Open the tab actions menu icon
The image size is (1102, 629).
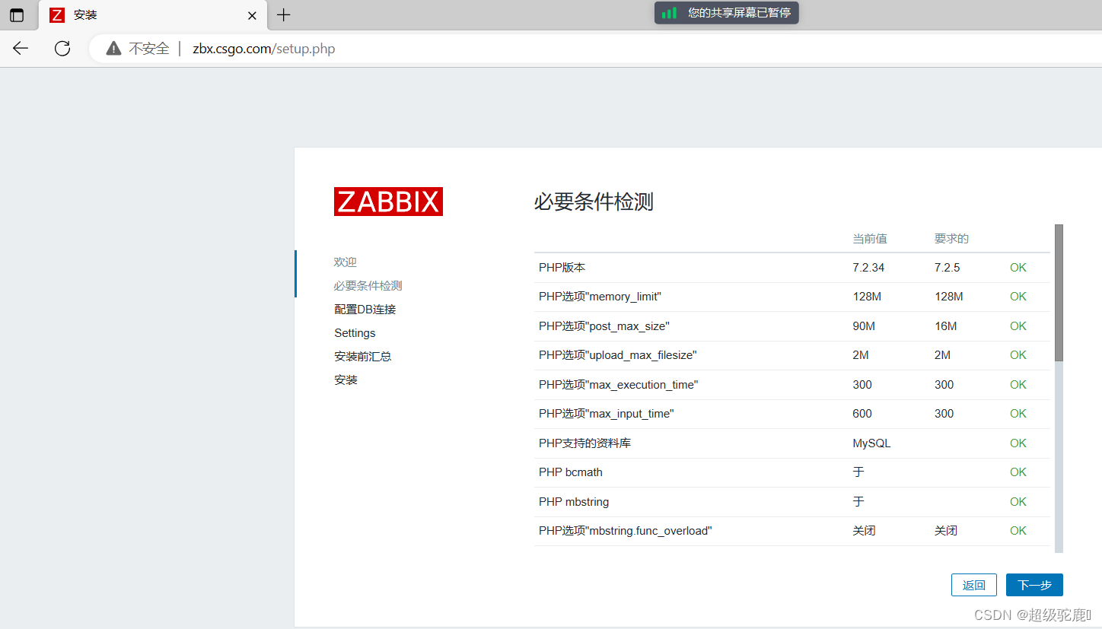point(17,15)
